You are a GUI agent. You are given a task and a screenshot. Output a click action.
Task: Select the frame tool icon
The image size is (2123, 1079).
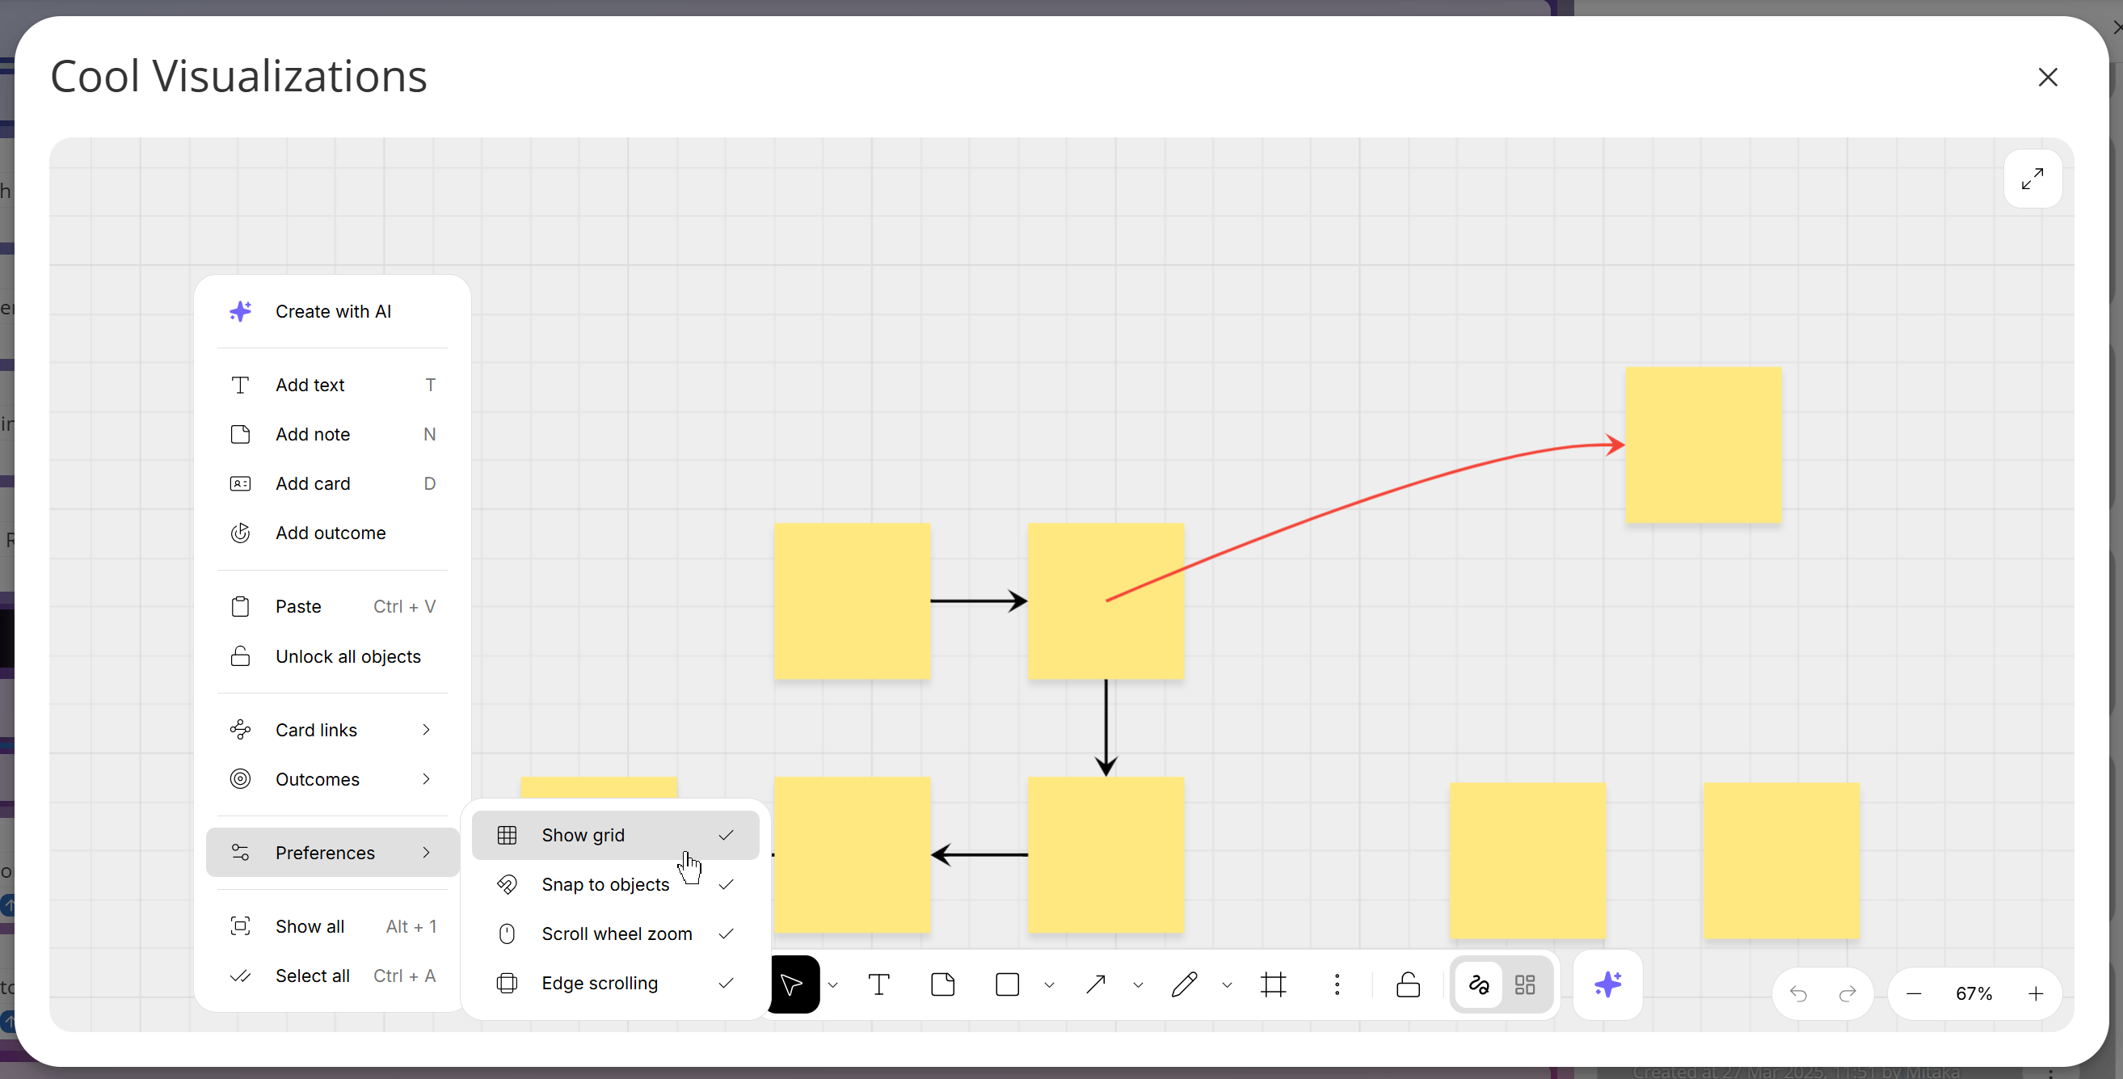point(1273,984)
